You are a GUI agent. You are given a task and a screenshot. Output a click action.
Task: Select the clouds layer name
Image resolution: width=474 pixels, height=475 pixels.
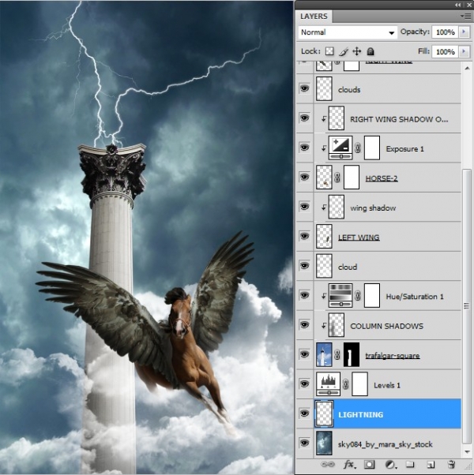tap(349, 90)
